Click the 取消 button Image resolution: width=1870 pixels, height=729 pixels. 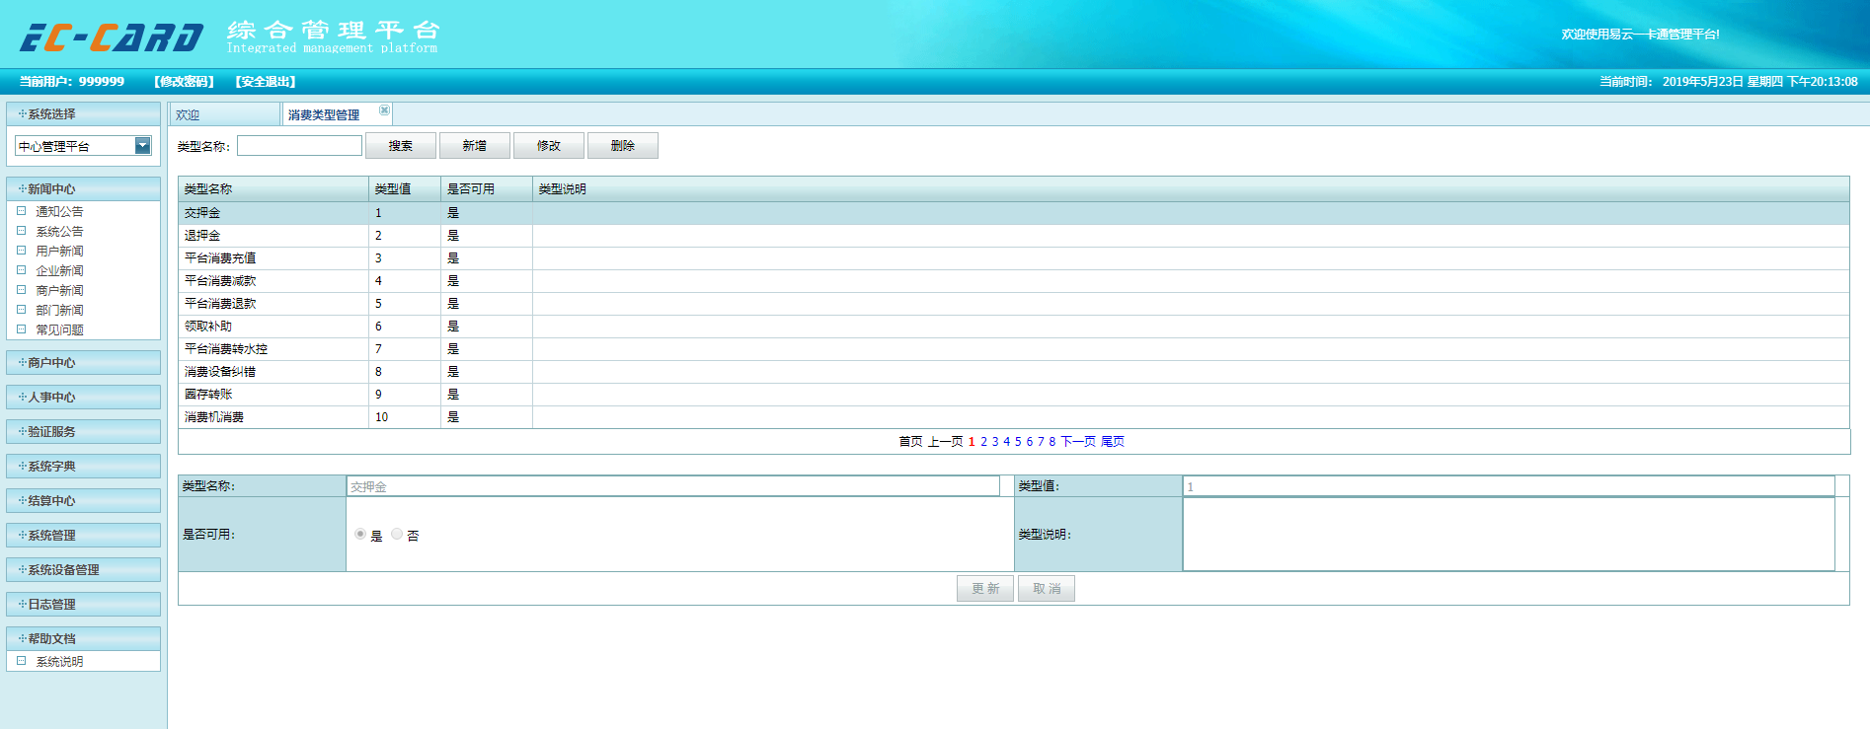tap(1047, 589)
